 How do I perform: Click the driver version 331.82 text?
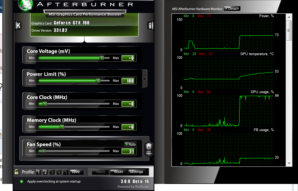click(x=60, y=30)
